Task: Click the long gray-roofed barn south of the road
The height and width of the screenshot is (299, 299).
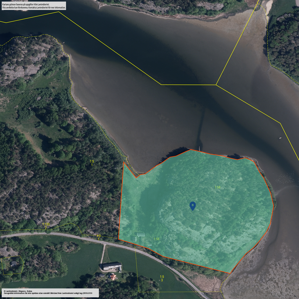Action: pyautogui.click(x=111, y=266)
